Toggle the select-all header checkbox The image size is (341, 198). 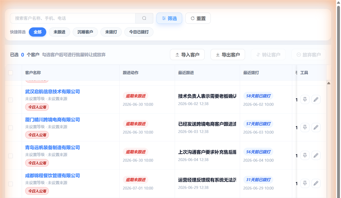(11, 73)
